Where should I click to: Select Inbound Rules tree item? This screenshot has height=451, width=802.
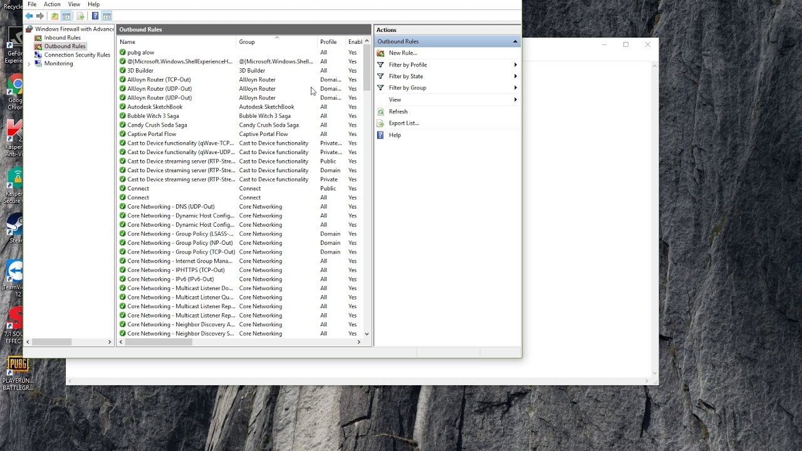coord(62,38)
